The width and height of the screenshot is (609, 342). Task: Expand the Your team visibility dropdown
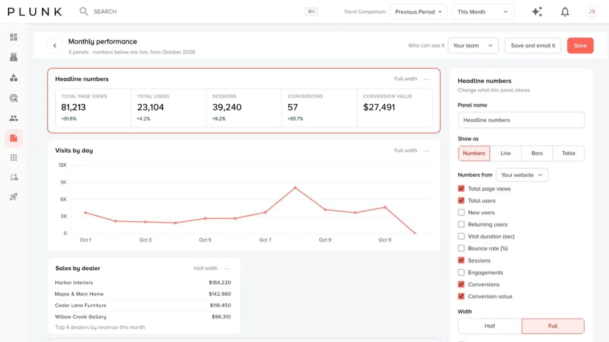473,46
